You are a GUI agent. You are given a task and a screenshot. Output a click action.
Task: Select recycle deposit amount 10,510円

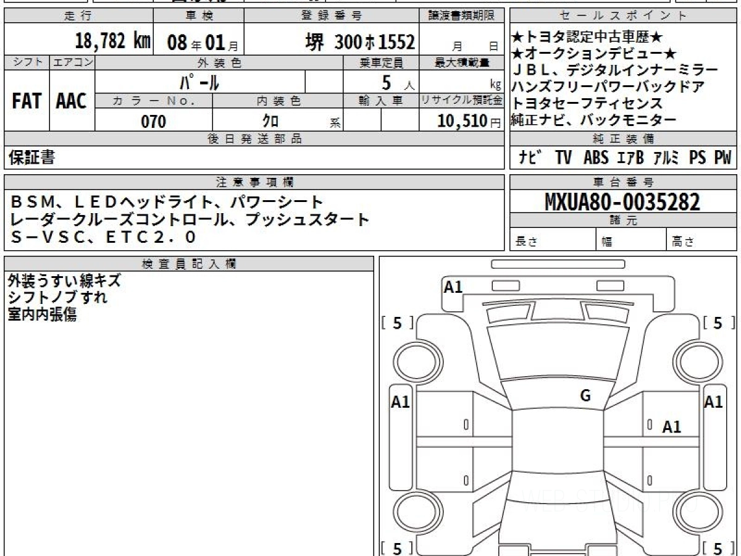(469, 121)
